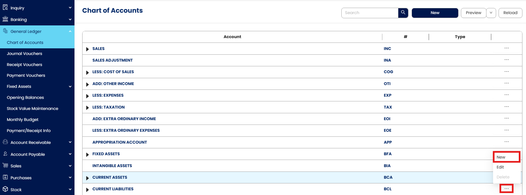Expand the LESS: COST OF SALES group

coord(87,73)
